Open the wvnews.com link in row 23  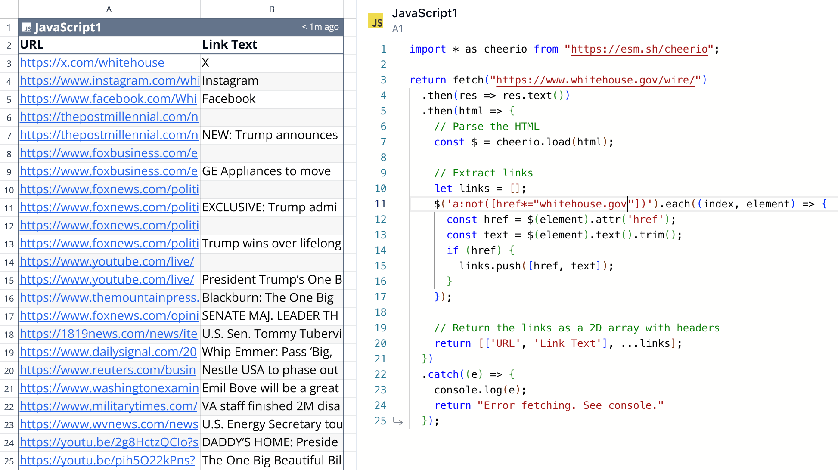[109, 424]
